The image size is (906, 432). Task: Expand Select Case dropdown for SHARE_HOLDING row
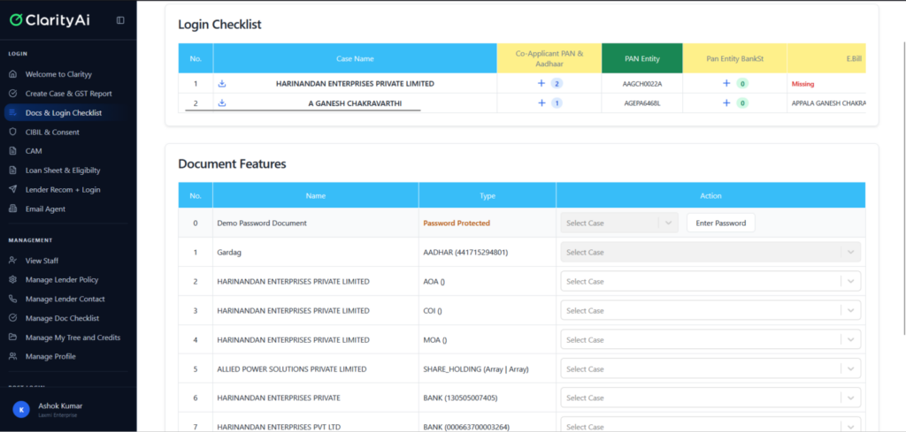(x=710, y=369)
